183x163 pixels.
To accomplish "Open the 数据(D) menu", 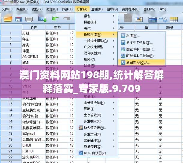I will [x=52, y=9].
